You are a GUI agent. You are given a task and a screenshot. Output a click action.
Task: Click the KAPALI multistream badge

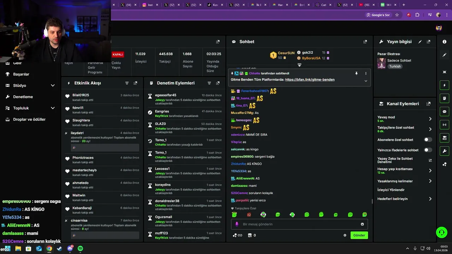(x=118, y=54)
